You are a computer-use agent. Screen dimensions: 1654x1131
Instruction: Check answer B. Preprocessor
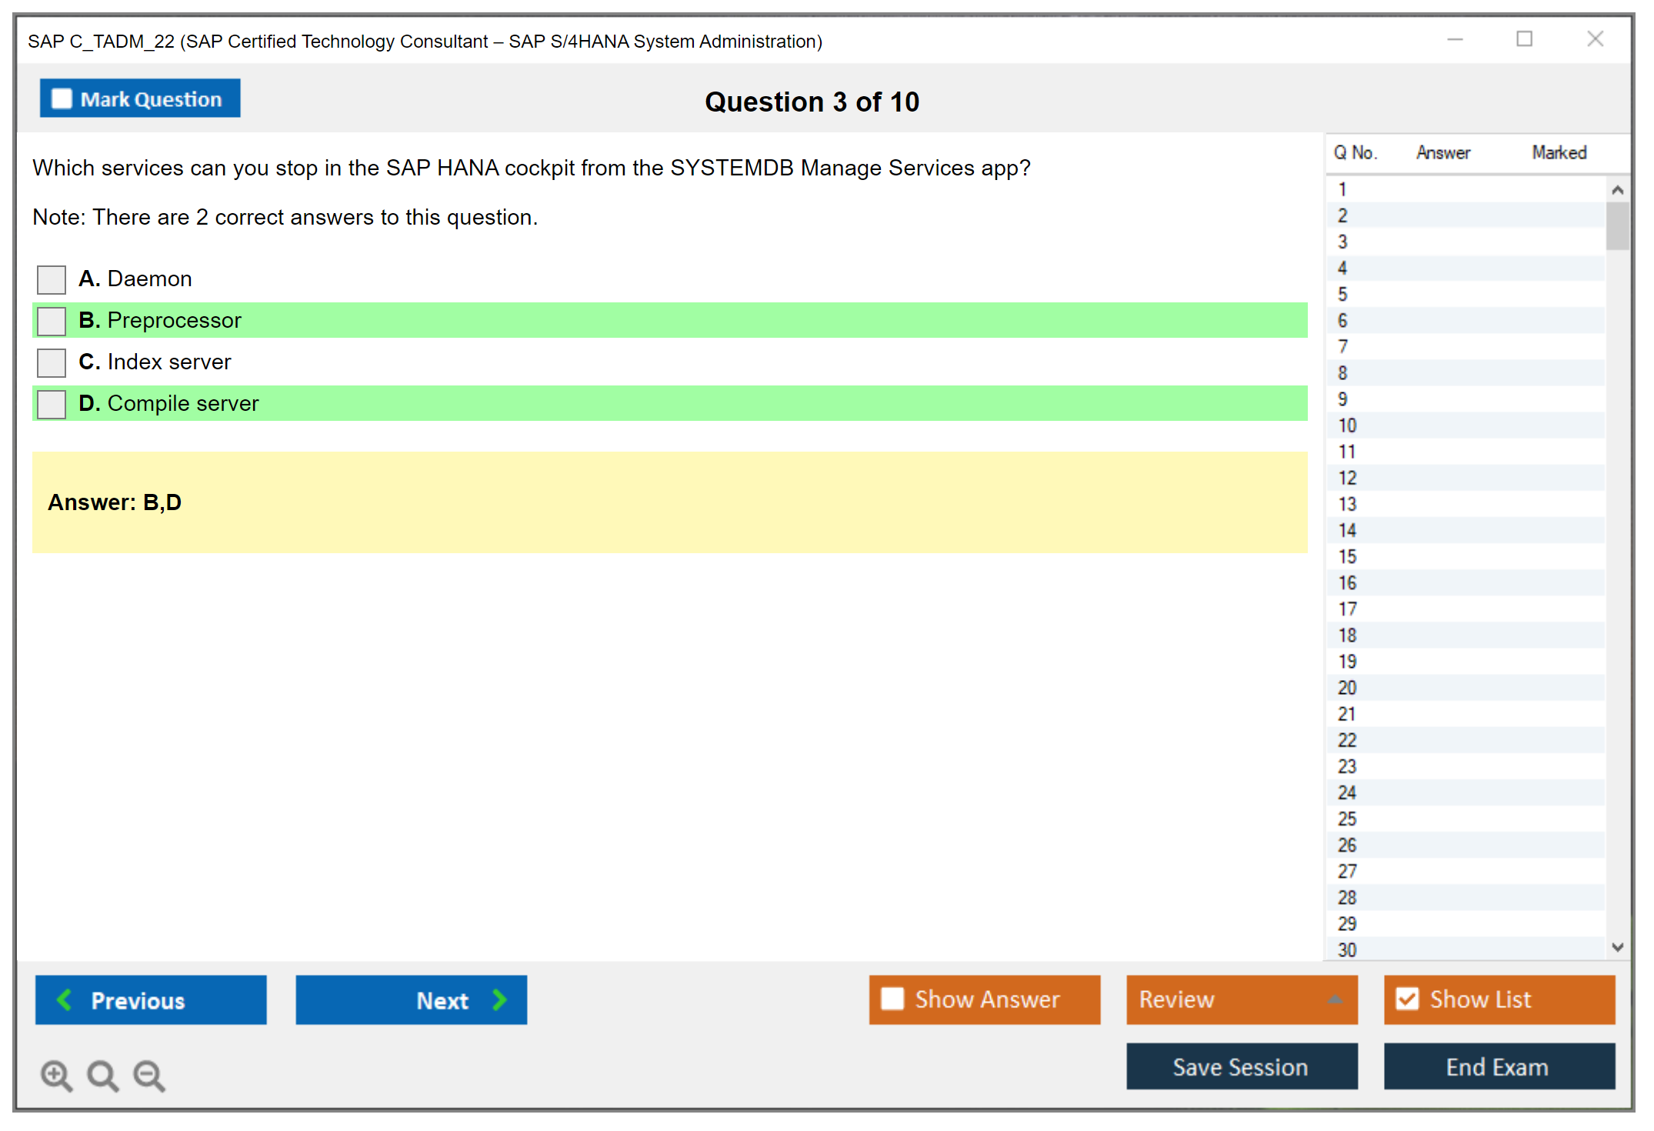(52, 321)
